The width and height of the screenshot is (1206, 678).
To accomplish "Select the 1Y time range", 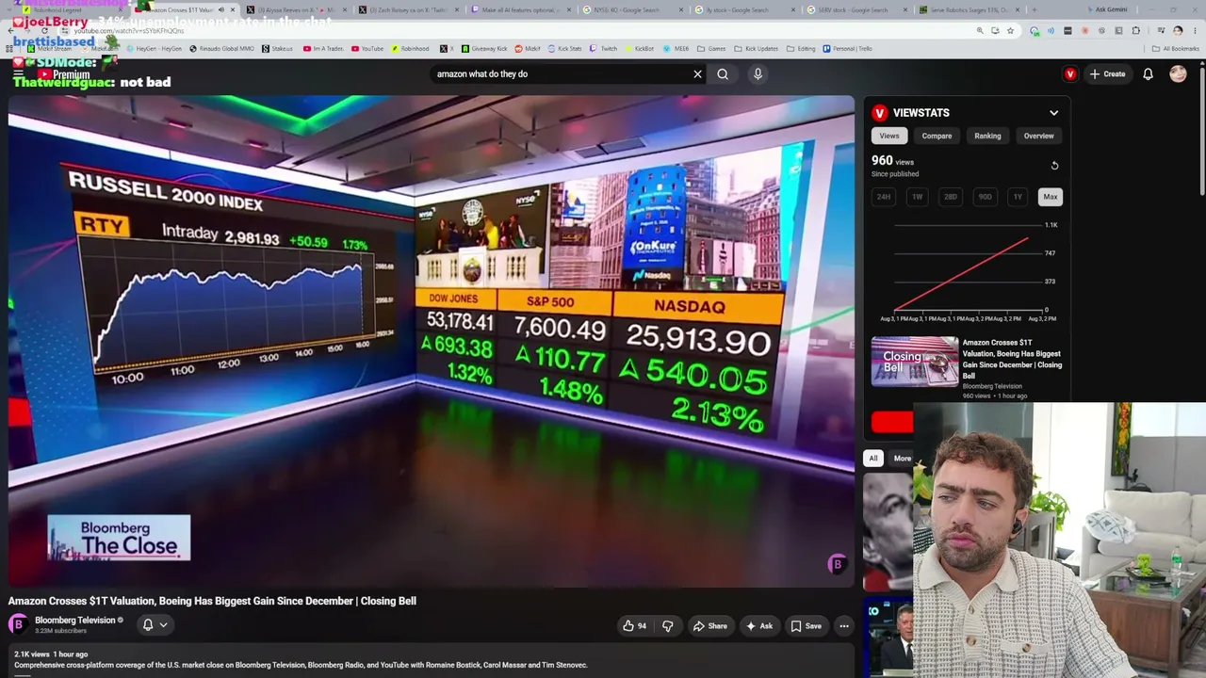I will click(1018, 197).
